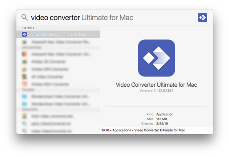Click 10.10 in the path bar
229x157 pixels.
(105, 130)
